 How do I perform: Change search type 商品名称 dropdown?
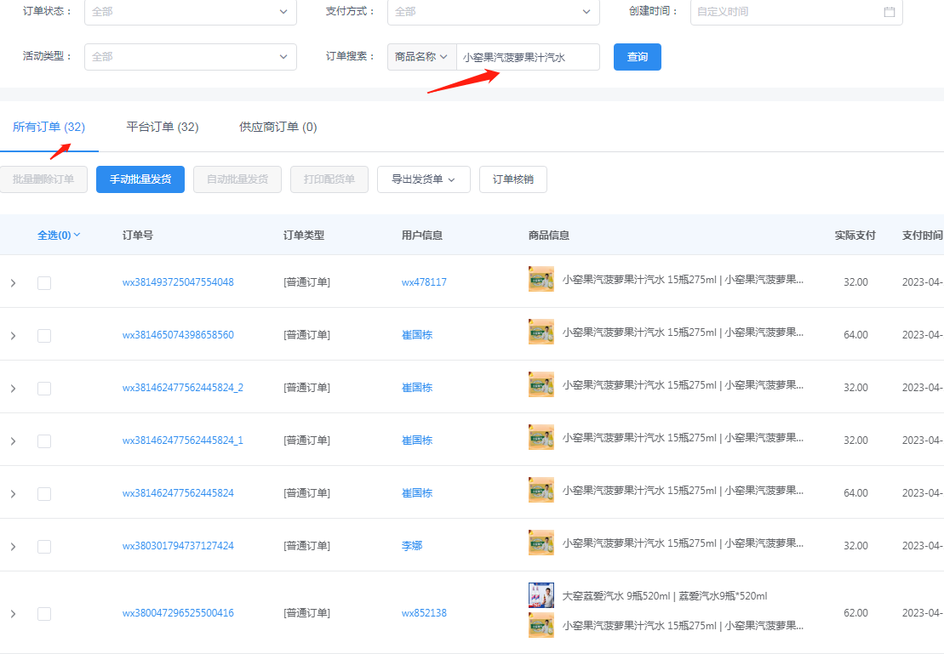[x=421, y=57]
